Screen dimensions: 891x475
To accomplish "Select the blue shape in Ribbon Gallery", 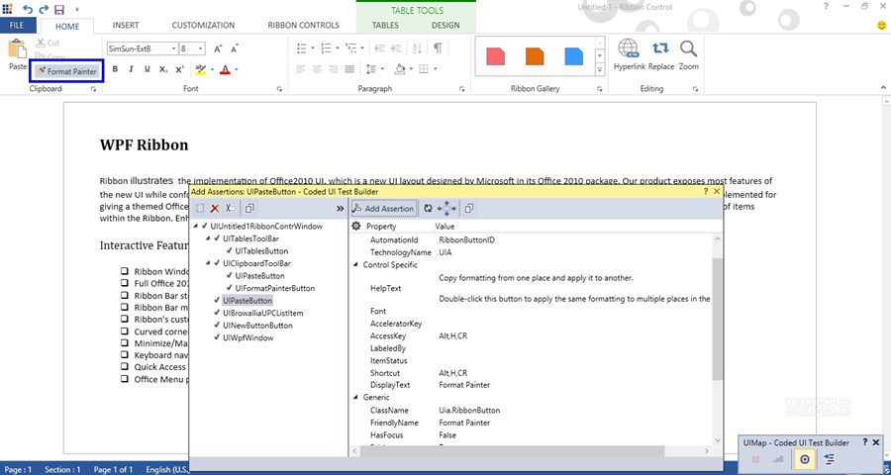I will point(573,56).
